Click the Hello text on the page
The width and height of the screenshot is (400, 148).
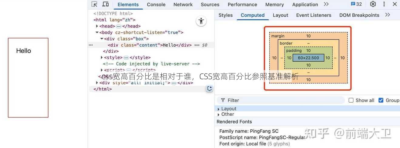[24, 51]
